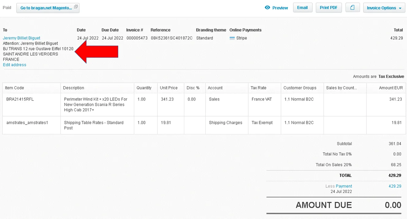
Task: Click the Quantity column header
Action: click(146, 88)
